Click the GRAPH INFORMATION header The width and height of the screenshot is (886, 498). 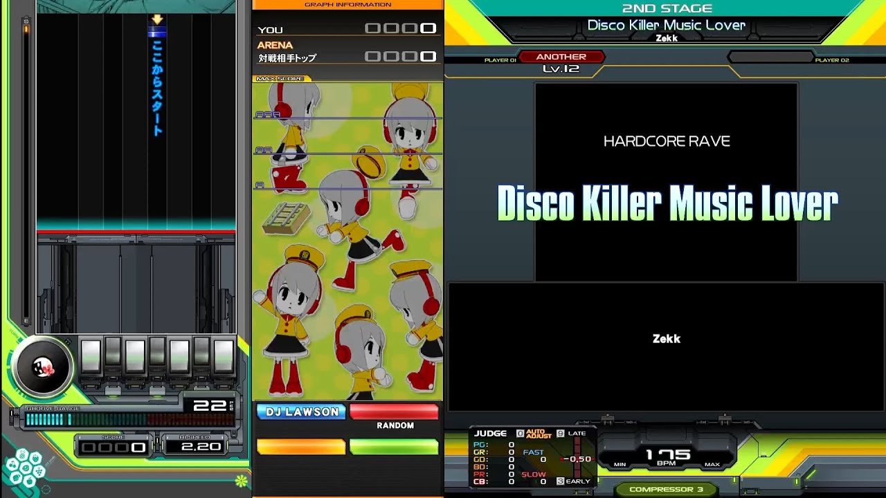pos(347,5)
